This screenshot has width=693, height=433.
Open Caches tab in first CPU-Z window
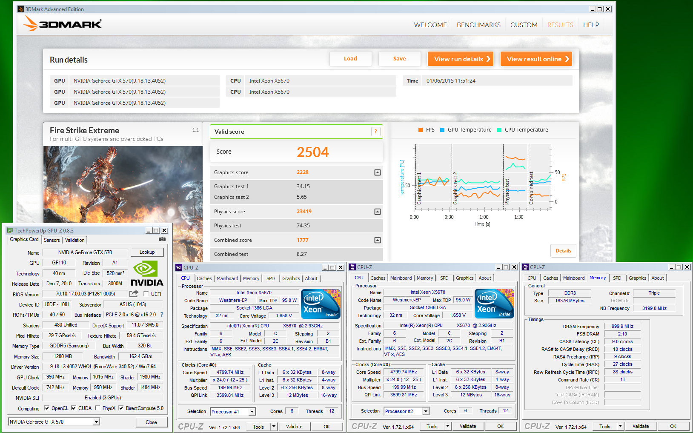click(x=204, y=278)
